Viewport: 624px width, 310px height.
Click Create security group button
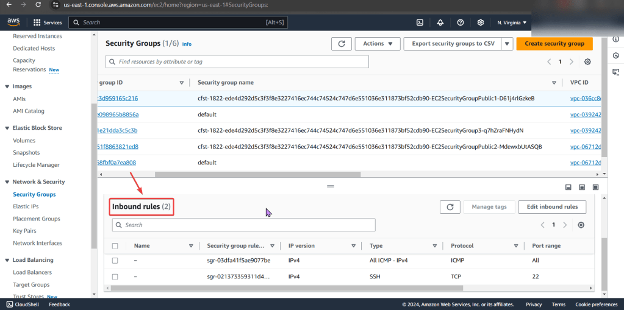click(x=554, y=44)
